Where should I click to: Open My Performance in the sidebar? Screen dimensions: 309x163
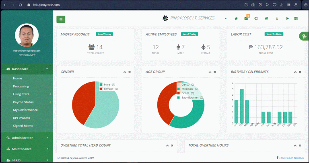pyautogui.click(x=25, y=110)
